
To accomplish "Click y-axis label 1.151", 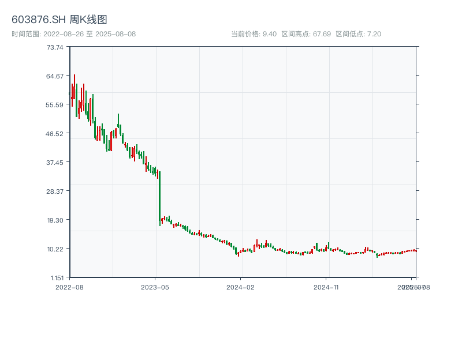I will click(57, 278).
